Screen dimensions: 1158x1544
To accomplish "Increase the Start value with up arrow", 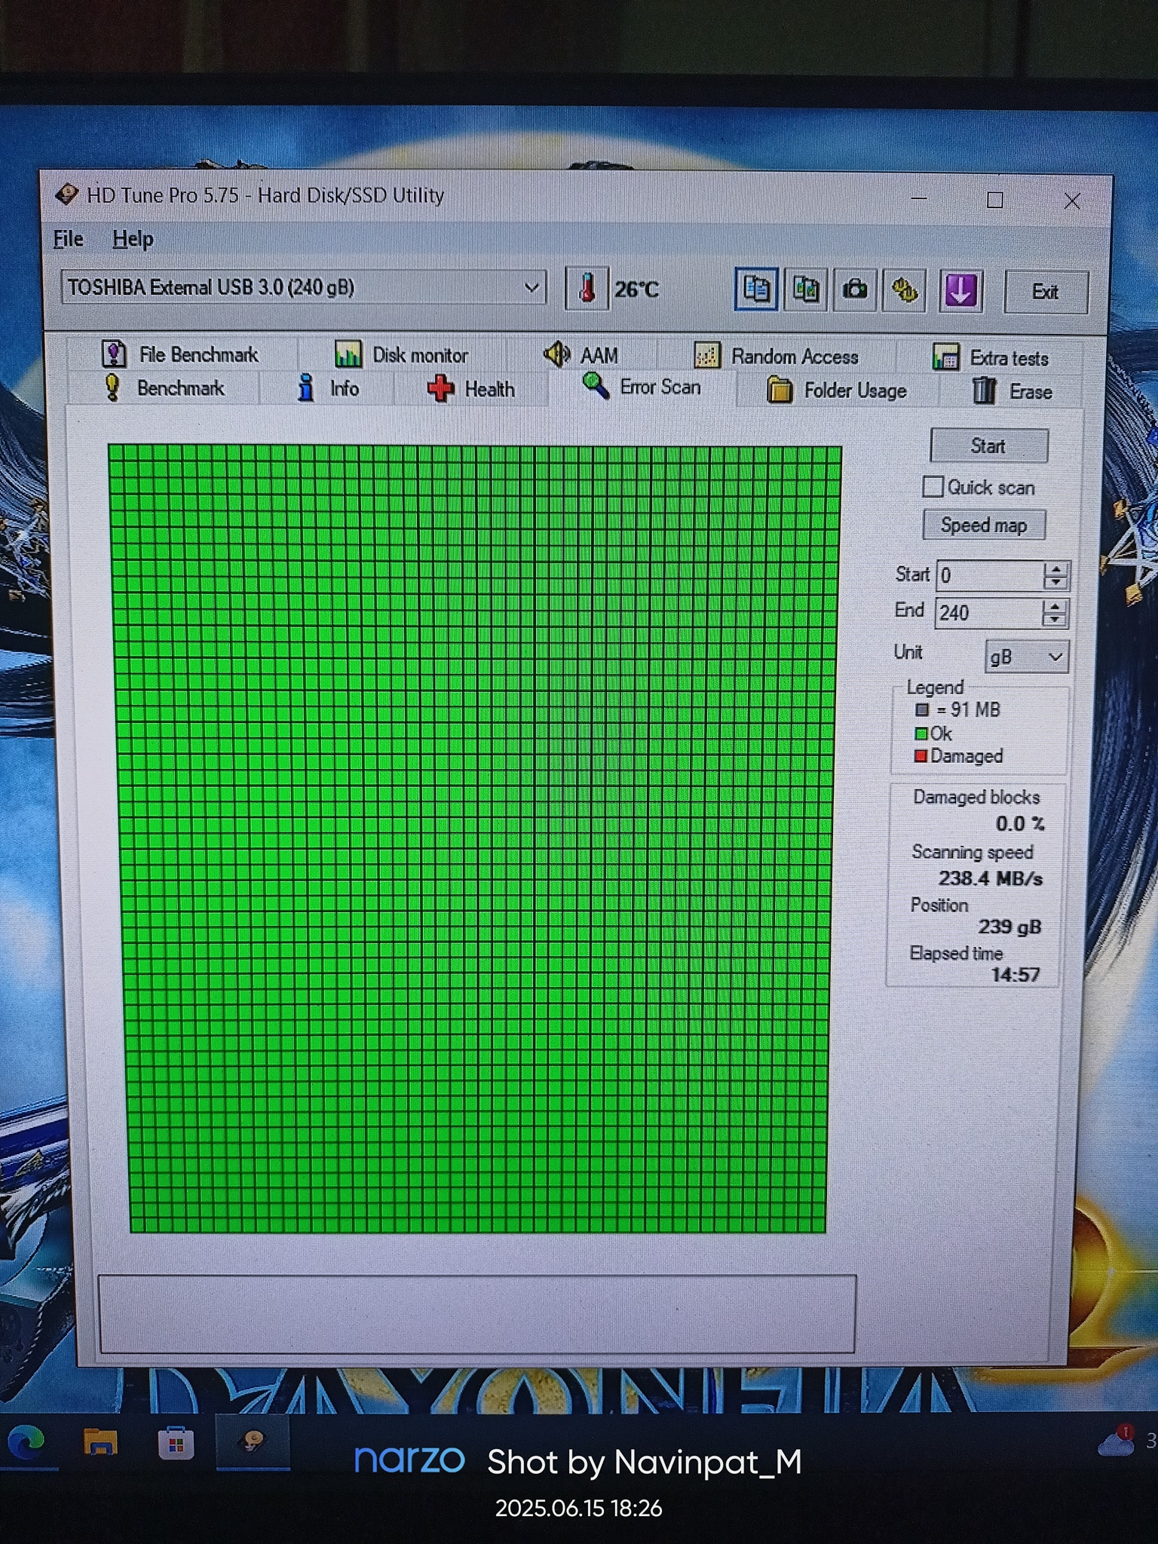I will [x=1055, y=569].
